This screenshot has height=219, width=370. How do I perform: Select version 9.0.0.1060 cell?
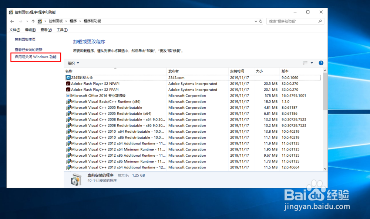click(x=290, y=78)
